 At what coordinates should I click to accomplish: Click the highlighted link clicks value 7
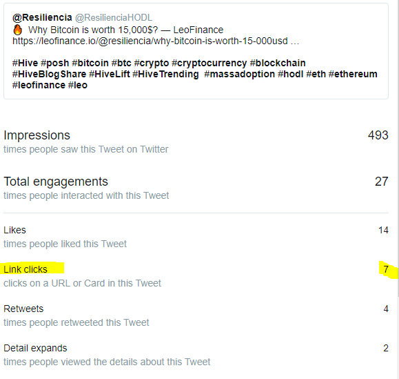click(386, 269)
